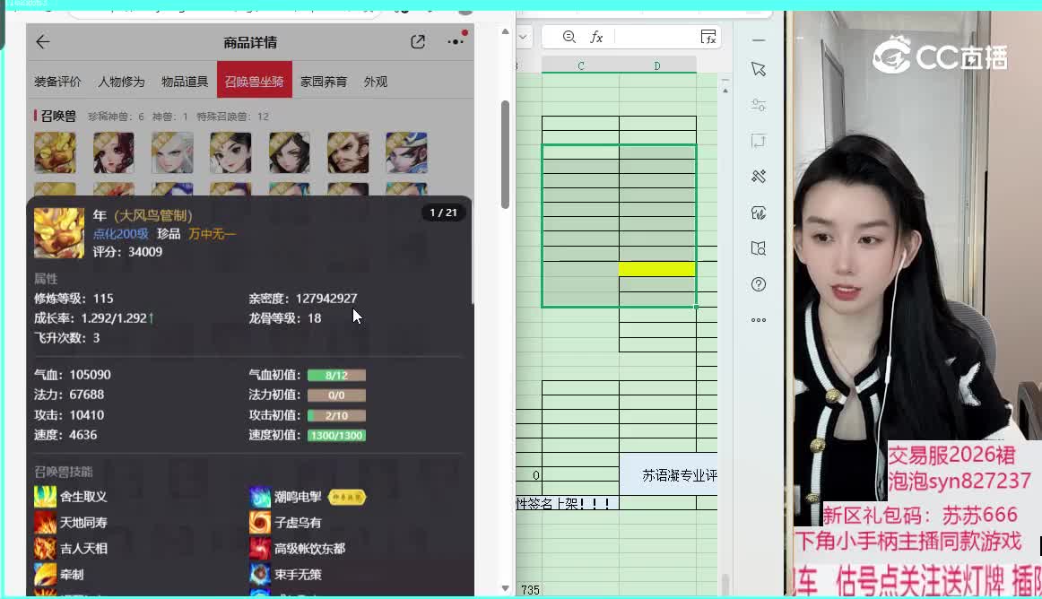Image resolution: width=1042 pixels, height=599 pixels.
Task: Click the 商品详情 panel vertical scrollbar thumb
Action: click(505, 154)
